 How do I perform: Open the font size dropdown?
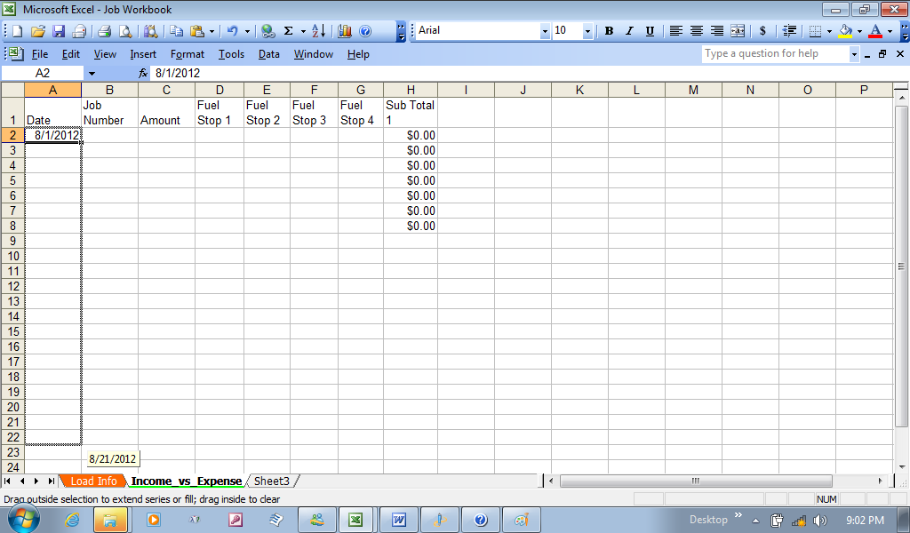click(x=587, y=31)
